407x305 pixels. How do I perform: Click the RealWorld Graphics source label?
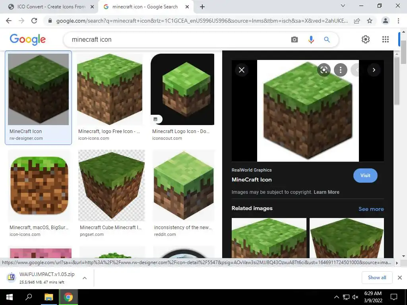[x=252, y=170]
